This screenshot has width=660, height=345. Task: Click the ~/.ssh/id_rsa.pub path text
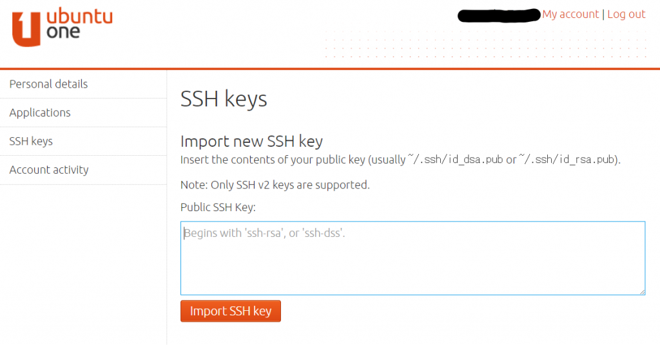tap(568, 160)
